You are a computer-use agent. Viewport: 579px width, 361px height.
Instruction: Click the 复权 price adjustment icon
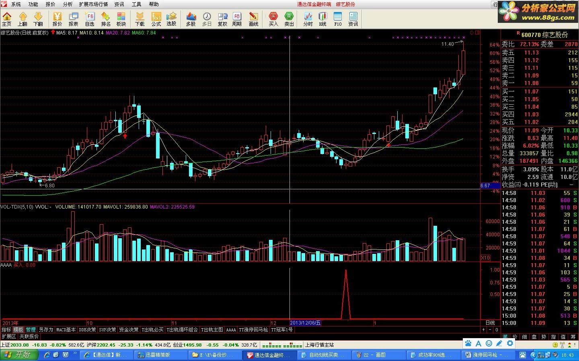click(222, 19)
